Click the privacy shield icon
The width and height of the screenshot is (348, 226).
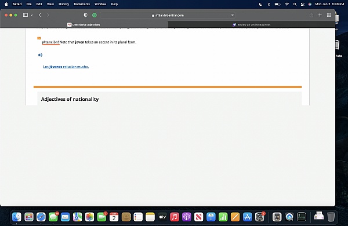click(x=85, y=15)
